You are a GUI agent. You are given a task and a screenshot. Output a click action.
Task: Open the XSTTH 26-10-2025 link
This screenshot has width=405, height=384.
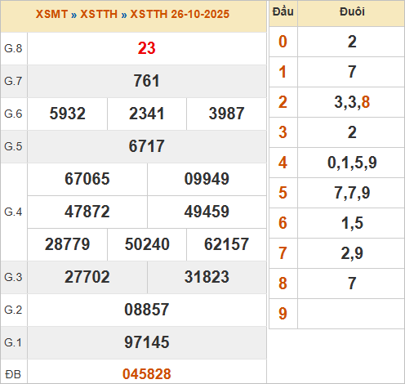[x=180, y=14]
